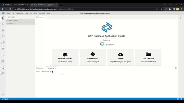Open the Edit menu

[x=13, y=13]
